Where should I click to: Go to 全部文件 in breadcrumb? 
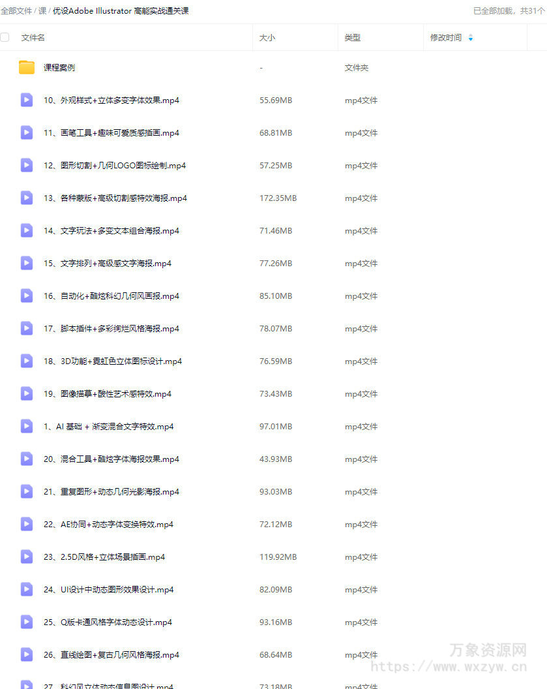[16, 11]
